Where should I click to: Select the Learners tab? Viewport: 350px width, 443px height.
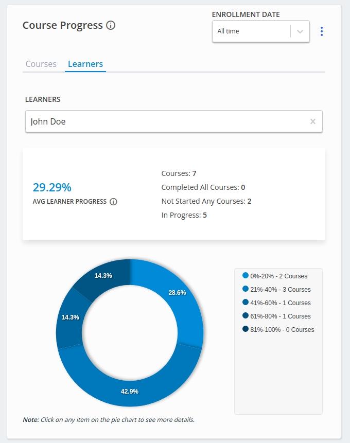tap(85, 64)
